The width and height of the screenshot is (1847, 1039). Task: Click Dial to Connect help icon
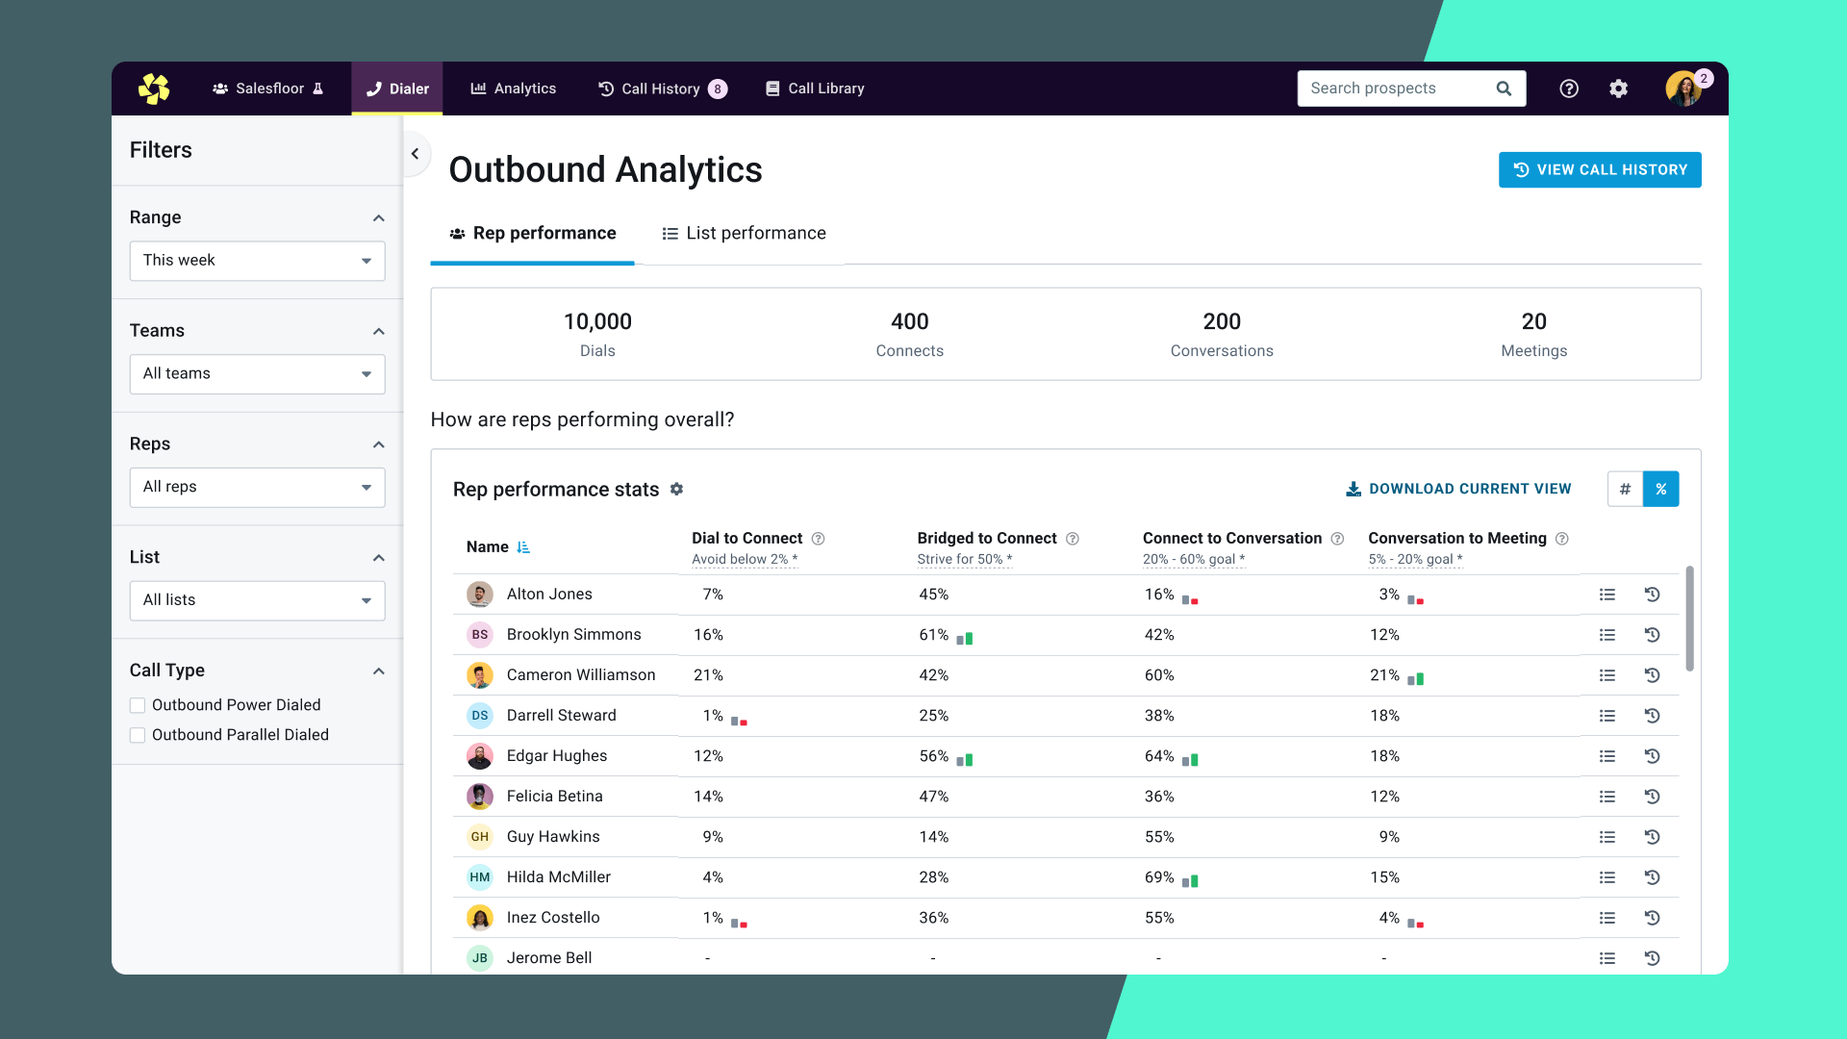tap(818, 539)
